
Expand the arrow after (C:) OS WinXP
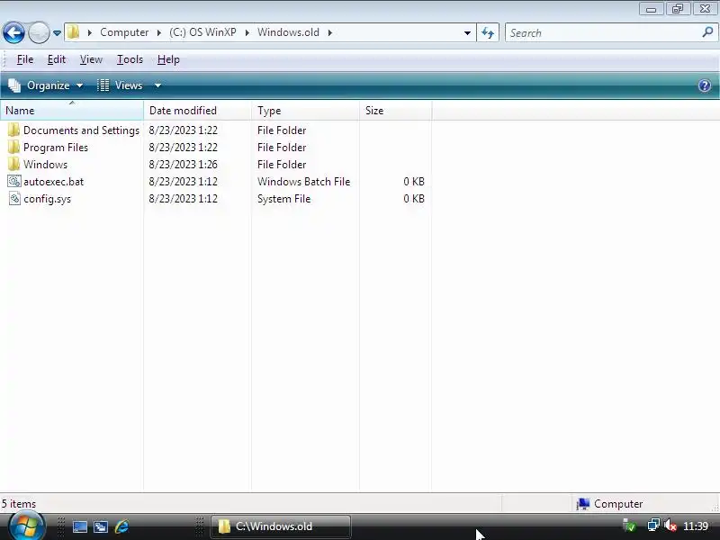(247, 32)
